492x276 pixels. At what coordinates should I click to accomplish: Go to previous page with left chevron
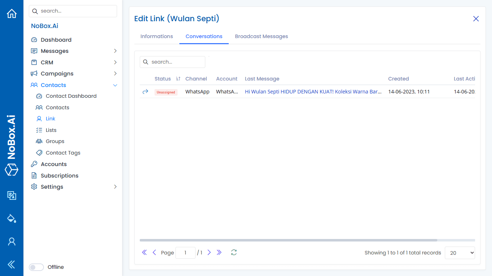point(155,253)
